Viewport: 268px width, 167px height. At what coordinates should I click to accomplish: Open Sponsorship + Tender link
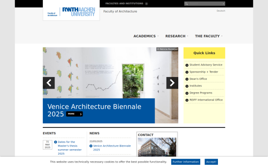(204, 72)
